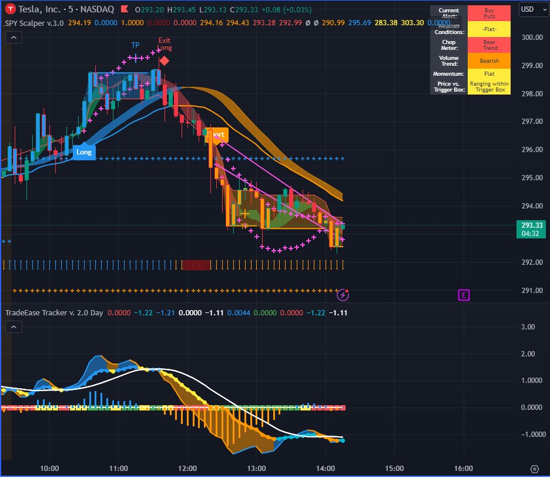Click the Volume Trend label

(x=448, y=60)
